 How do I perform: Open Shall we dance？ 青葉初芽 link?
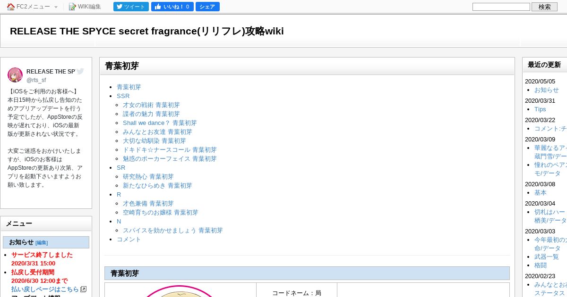pyautogui.click(x=160, y=123)
